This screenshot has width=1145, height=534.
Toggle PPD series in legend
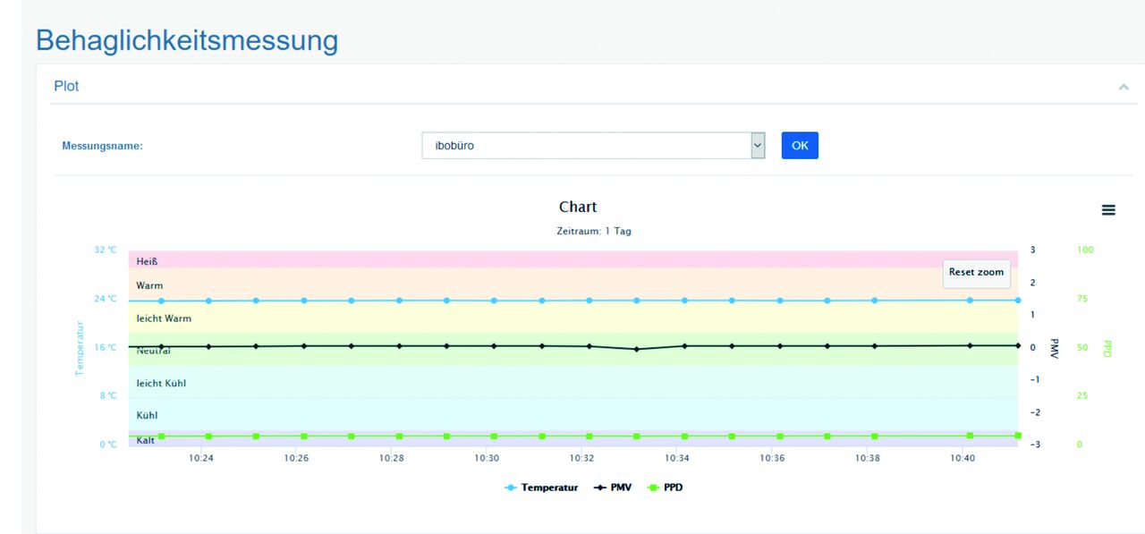click(673, 487)
